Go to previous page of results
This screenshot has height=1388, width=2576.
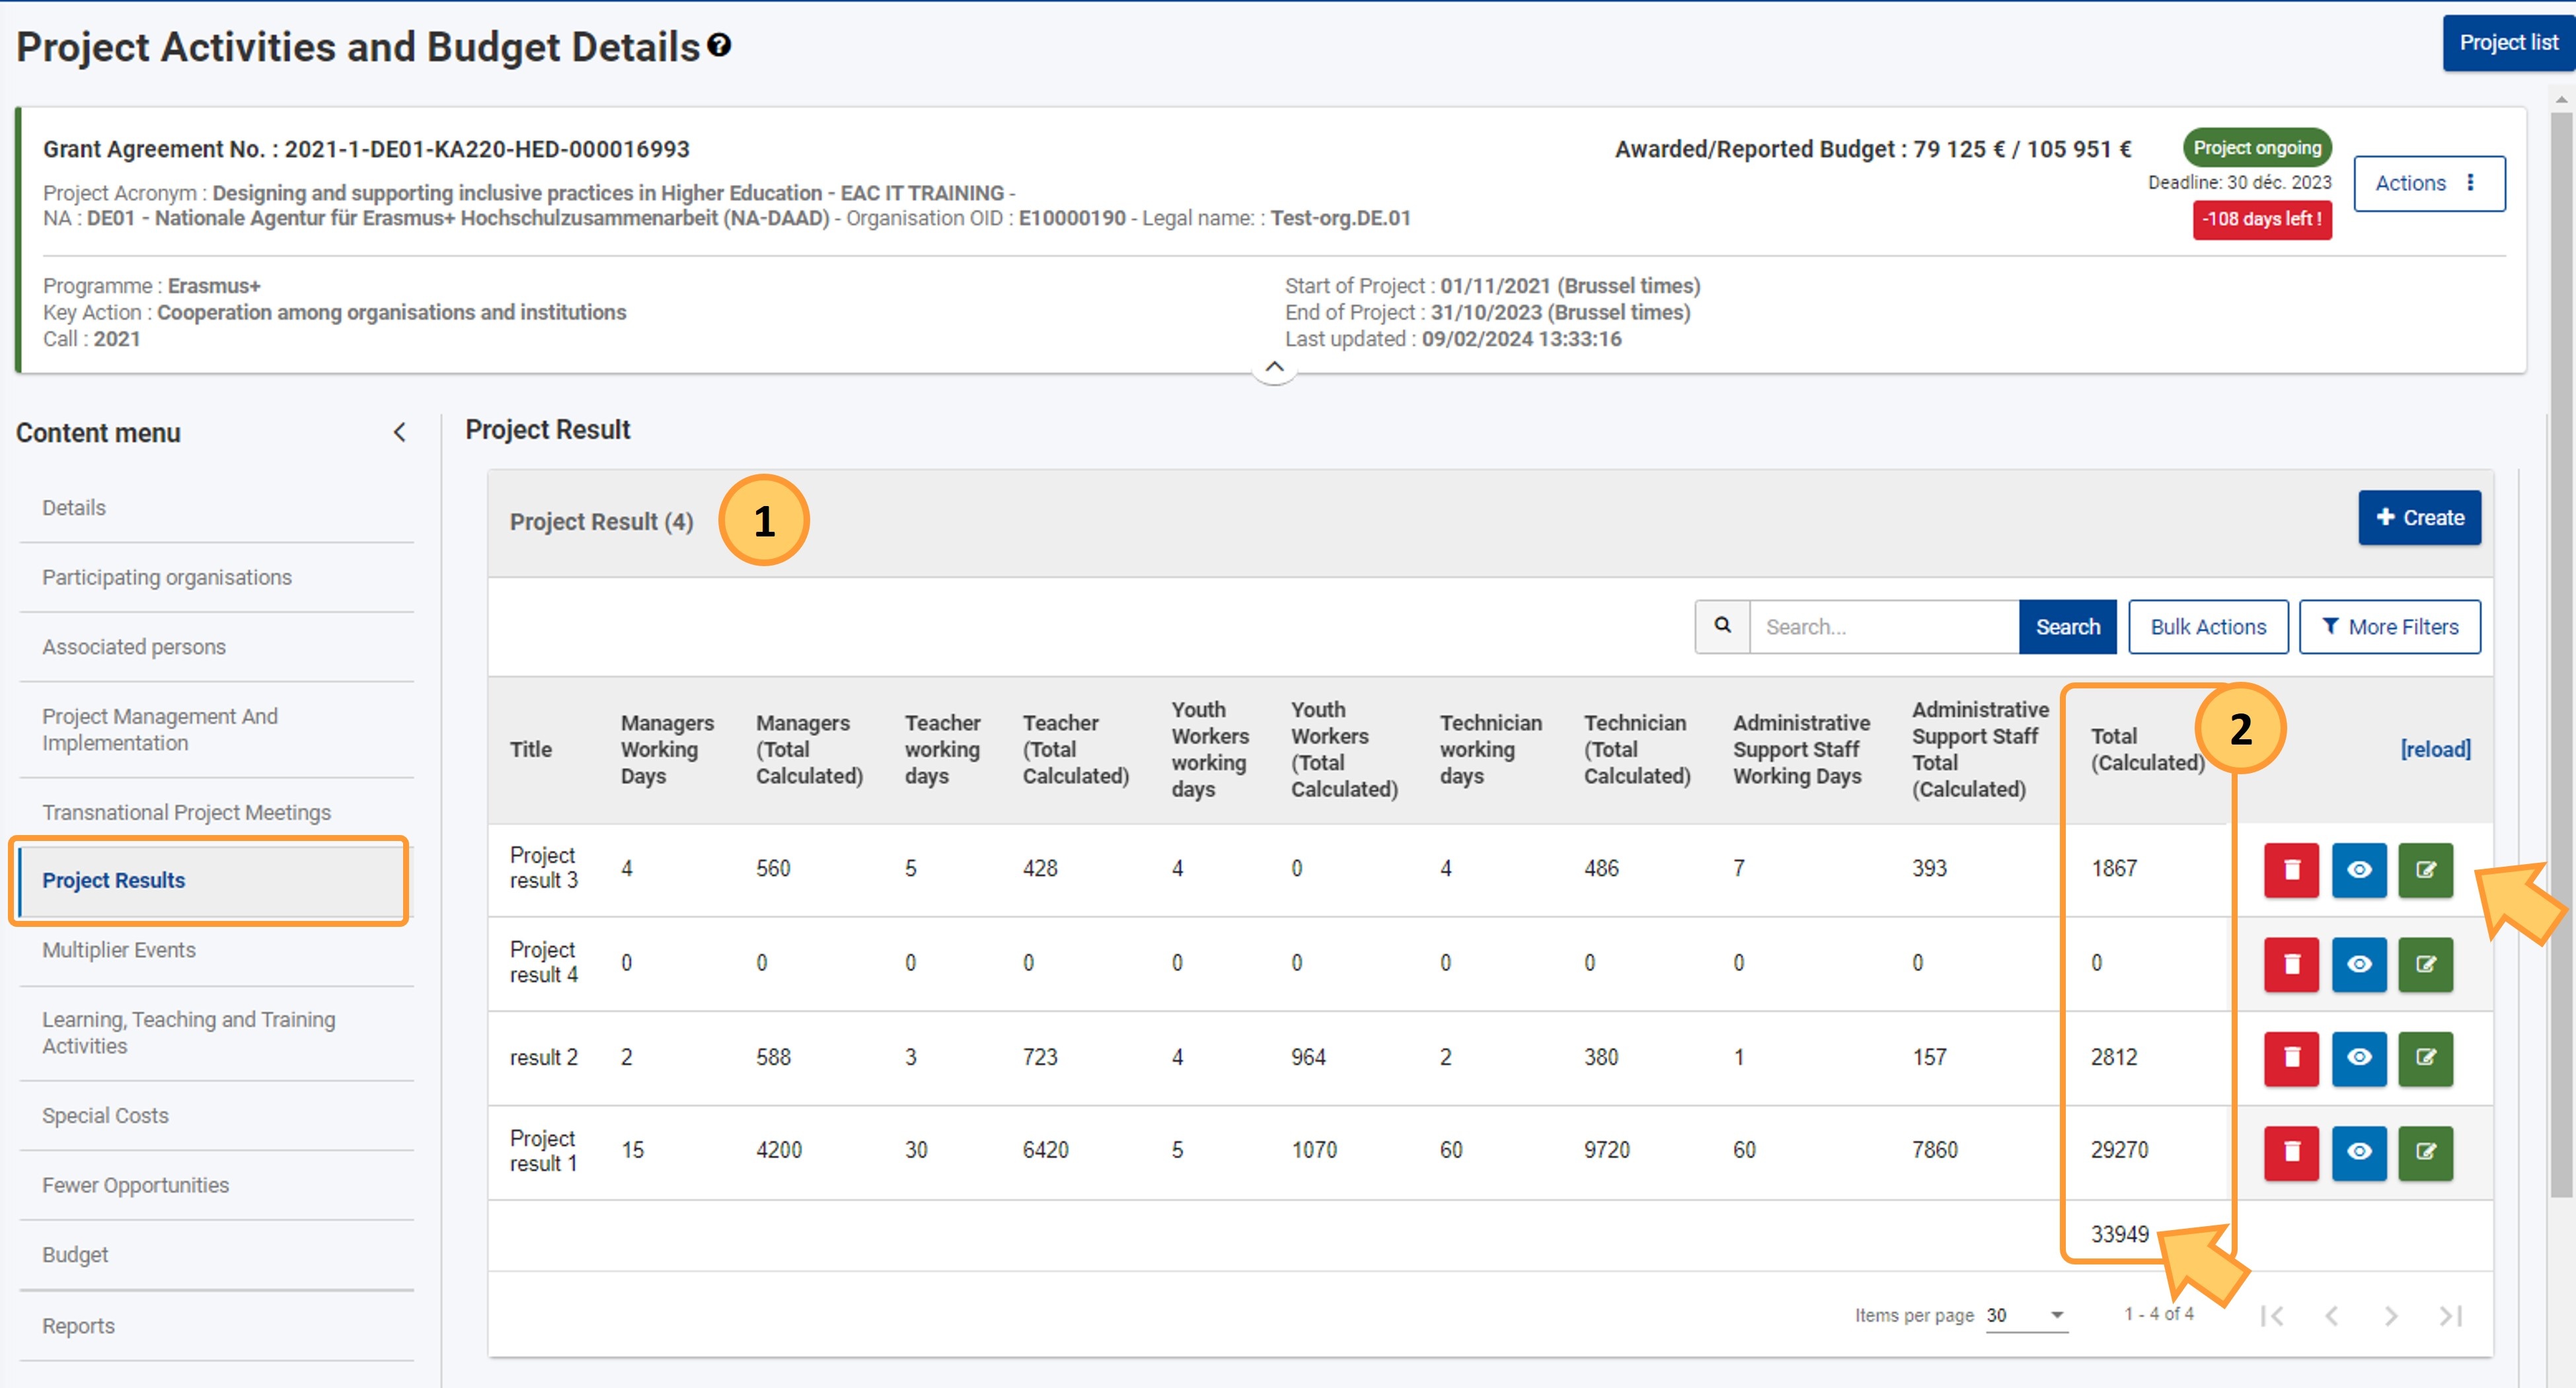click(x=2331, y=1316)
